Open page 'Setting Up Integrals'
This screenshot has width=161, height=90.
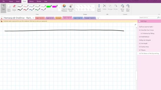pyautogui.click(x=145, y=40)
